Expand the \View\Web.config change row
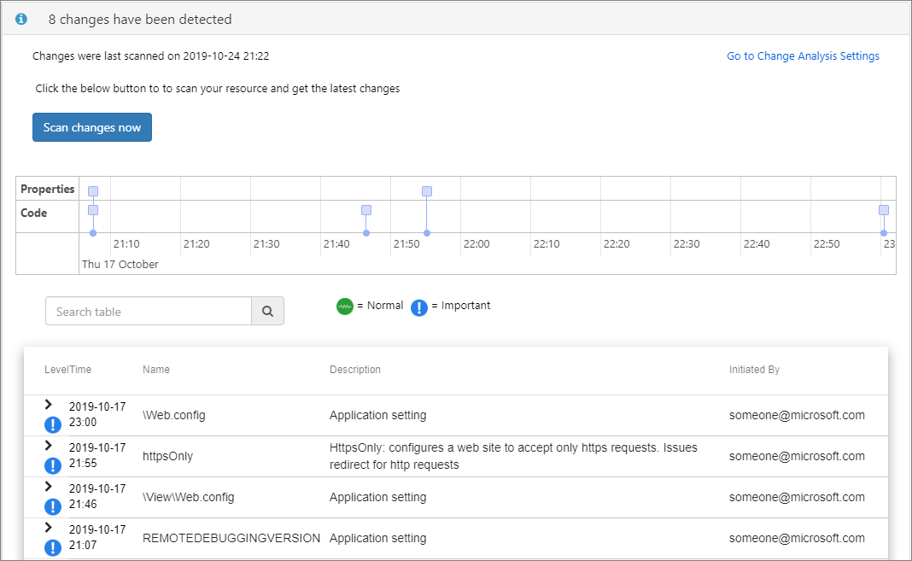The image size is (912, 561). 49,487
